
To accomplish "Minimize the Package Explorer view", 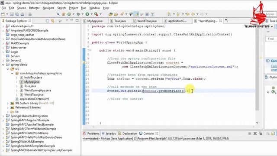I will point(72,20).
